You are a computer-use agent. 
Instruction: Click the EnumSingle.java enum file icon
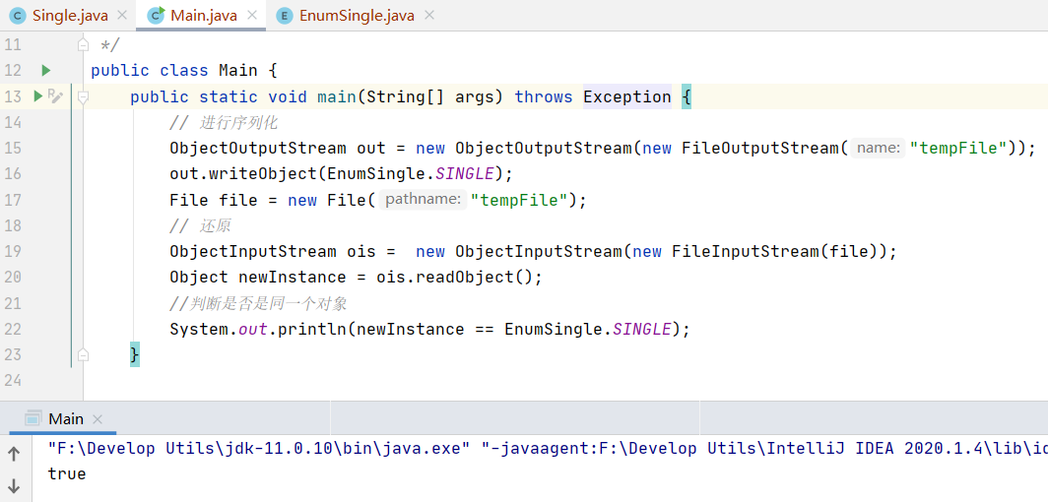[x=285, y=16]
